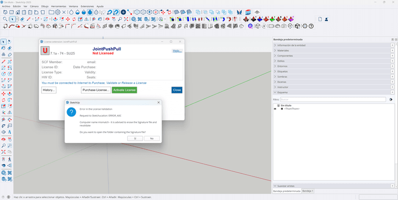Toggle visibility eye of ThomThom item
The height and width of the screenshot is (200, 398).
275,109
